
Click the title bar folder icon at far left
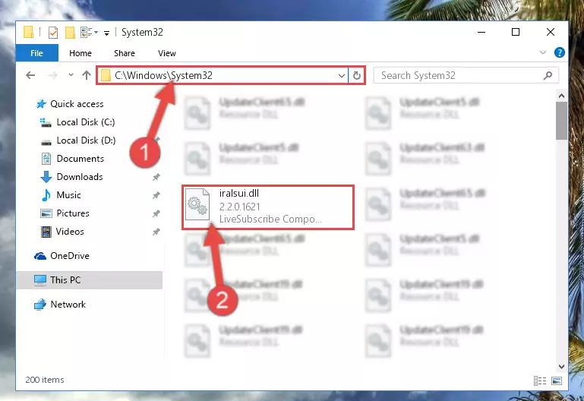coord(29,32)
